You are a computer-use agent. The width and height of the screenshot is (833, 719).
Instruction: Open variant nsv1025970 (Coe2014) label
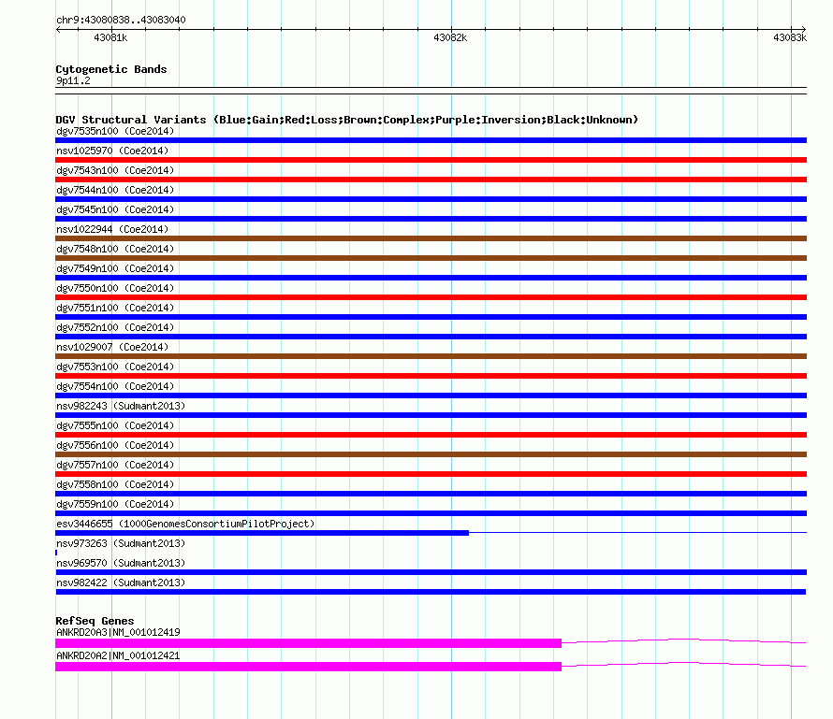pos(112,151)
